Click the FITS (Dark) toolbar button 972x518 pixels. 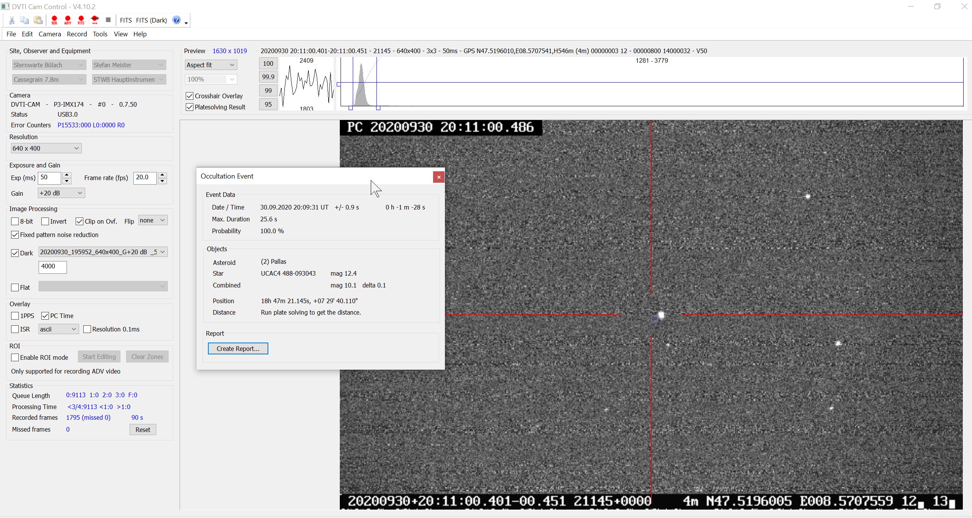pyautogui.click(x=151, y=20)
